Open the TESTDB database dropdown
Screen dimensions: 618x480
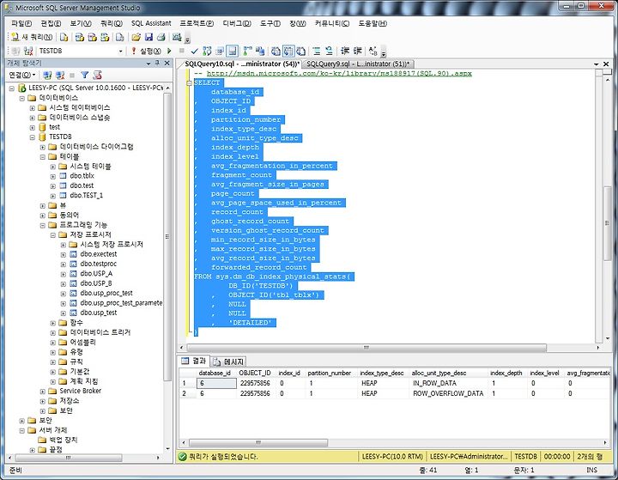click(121, 51)
